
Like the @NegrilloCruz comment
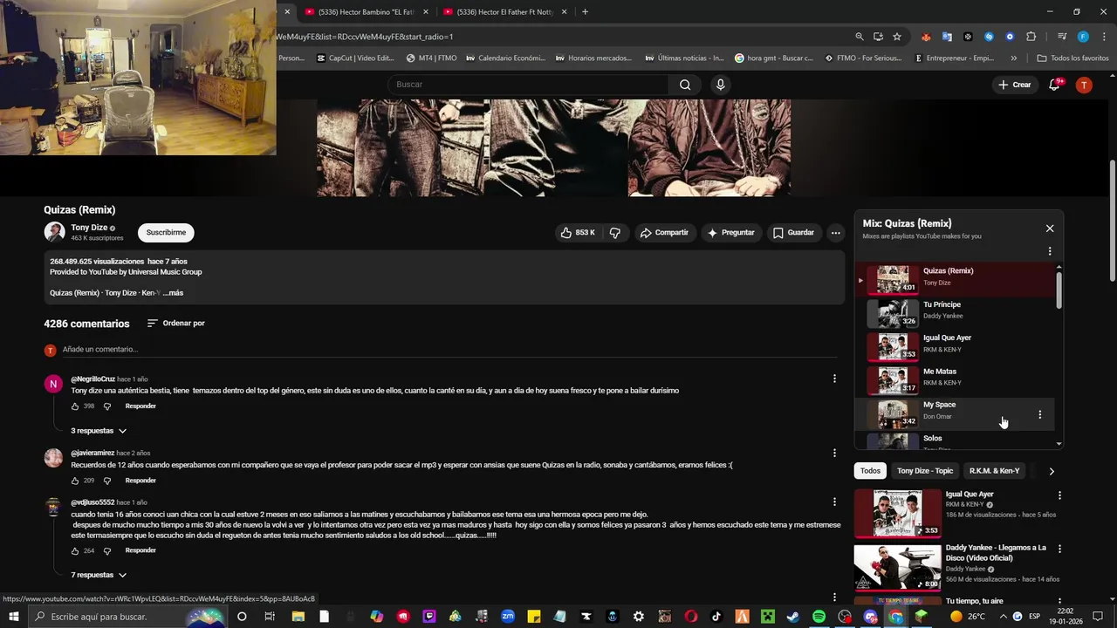(75, 406)
